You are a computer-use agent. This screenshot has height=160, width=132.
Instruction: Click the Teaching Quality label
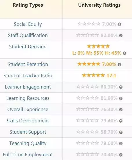(28, 144)
